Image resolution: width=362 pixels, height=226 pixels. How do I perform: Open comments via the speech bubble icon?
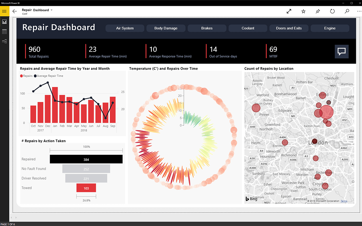[x=341, y=52]
